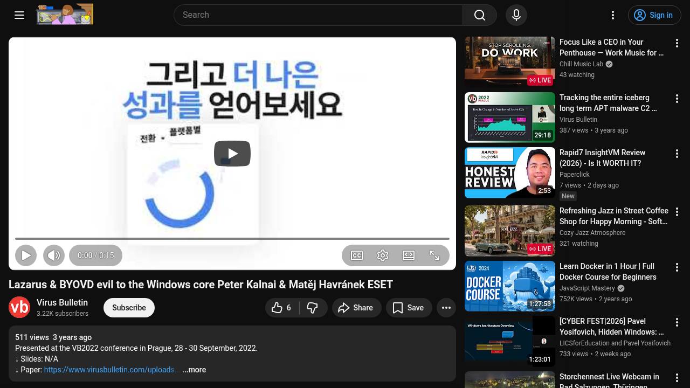Click the Paperclick channel name
Screen dimensions: 690x388
coord(575,175)
